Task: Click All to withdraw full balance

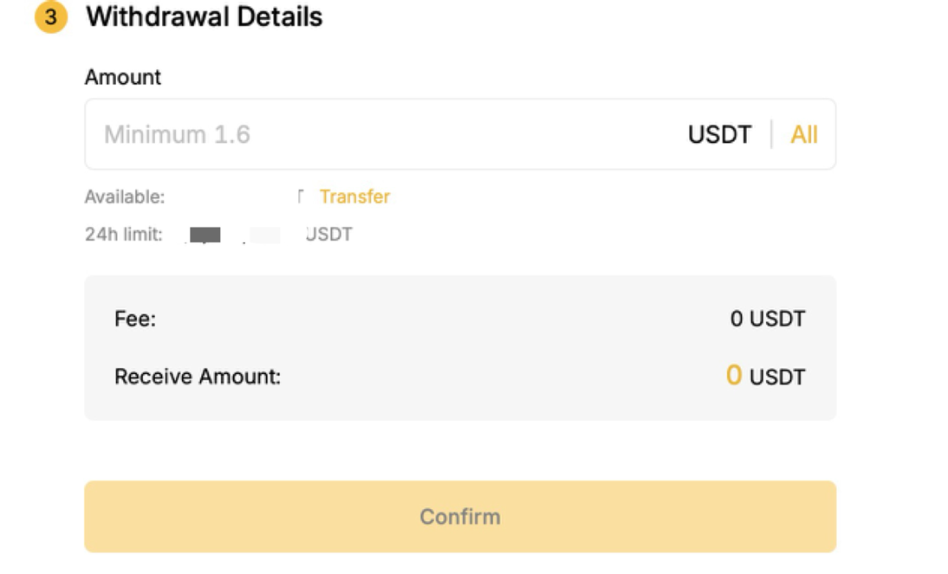Action: click(x=803, y=134)
